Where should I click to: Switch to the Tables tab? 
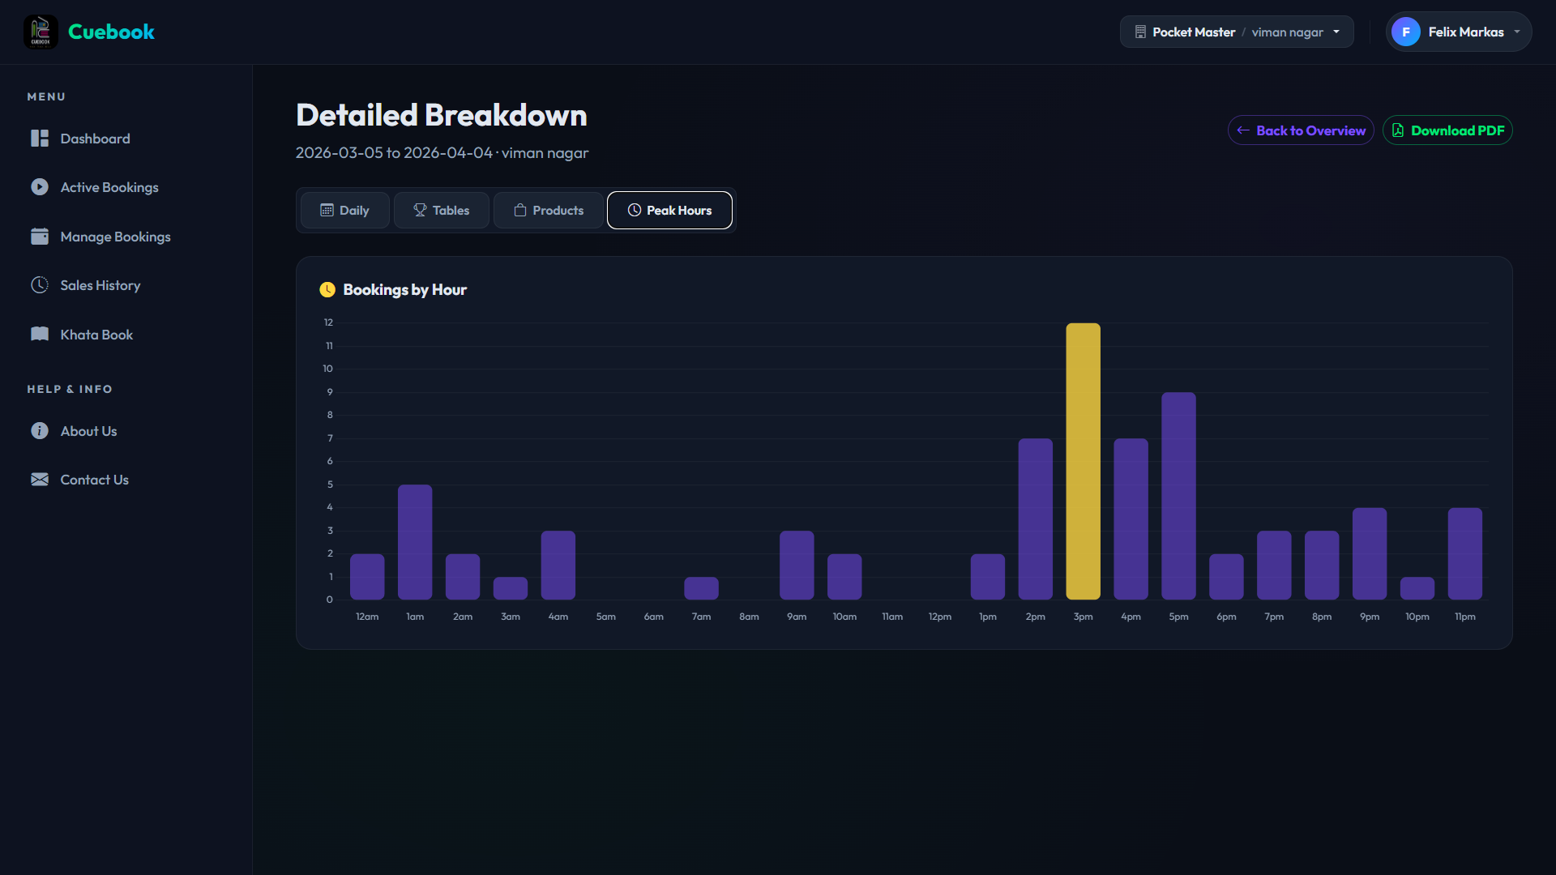click(442, 211)
